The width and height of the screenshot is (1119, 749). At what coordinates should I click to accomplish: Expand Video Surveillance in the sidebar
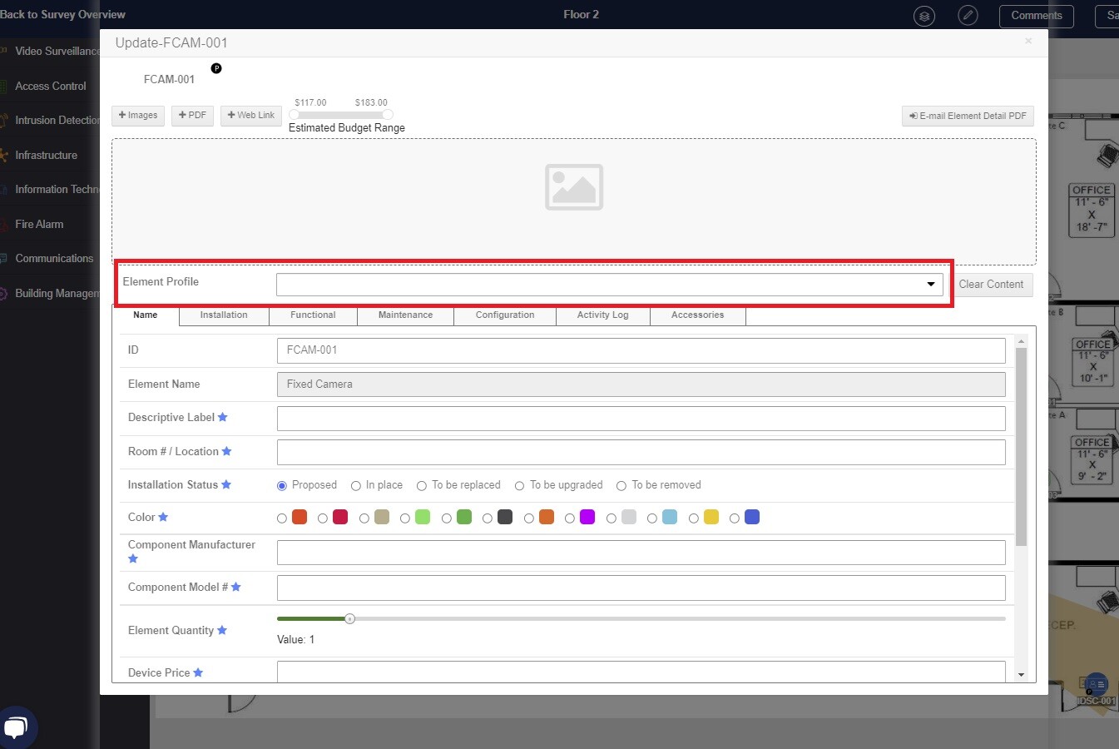tap(57, 52)
